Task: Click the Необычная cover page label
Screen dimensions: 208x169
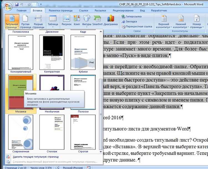Action: [x=52, y=112]
